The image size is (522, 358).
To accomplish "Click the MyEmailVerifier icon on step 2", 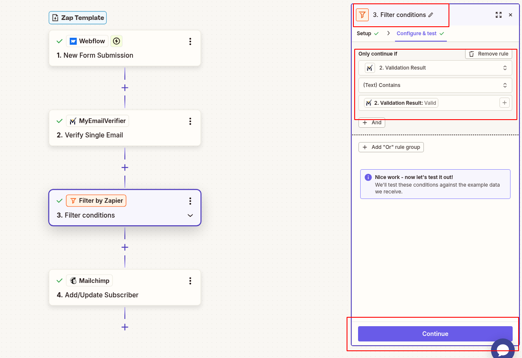I will pos(72,121).
